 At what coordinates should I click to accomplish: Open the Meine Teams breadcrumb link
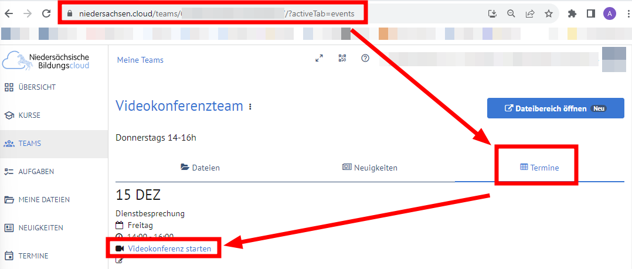[140, 60]
